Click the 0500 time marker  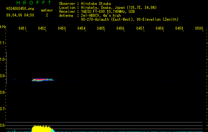[x=199, y=28]
